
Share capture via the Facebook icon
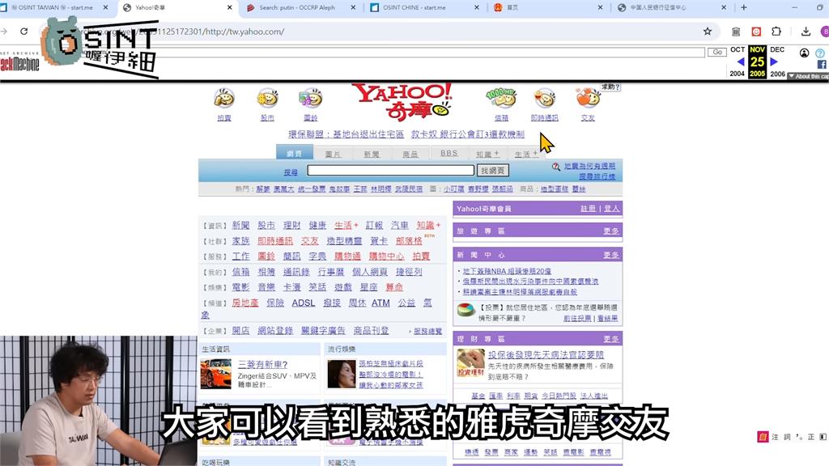(x=822, y=65)
